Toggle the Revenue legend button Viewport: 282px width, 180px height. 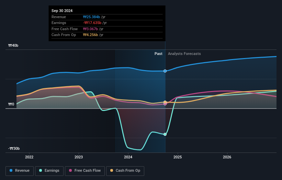20,171
